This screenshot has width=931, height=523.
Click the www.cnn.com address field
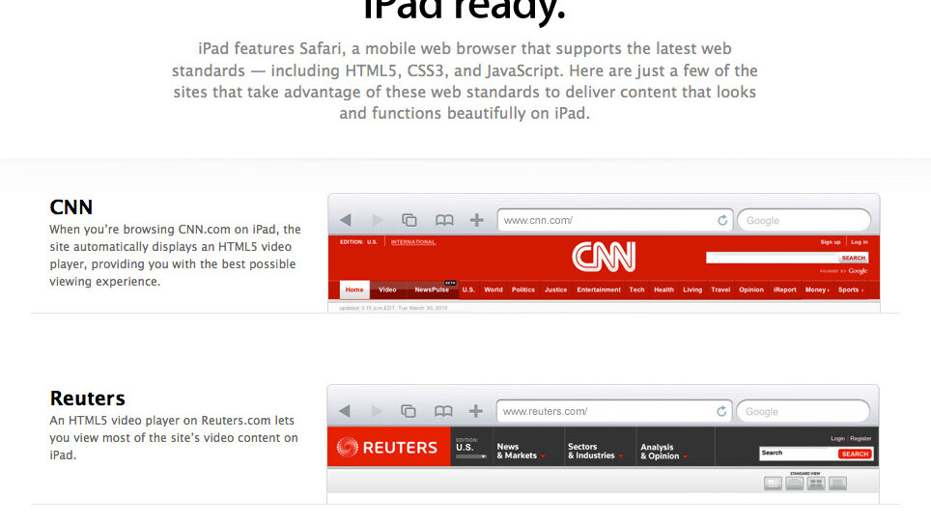pos(615,221)
